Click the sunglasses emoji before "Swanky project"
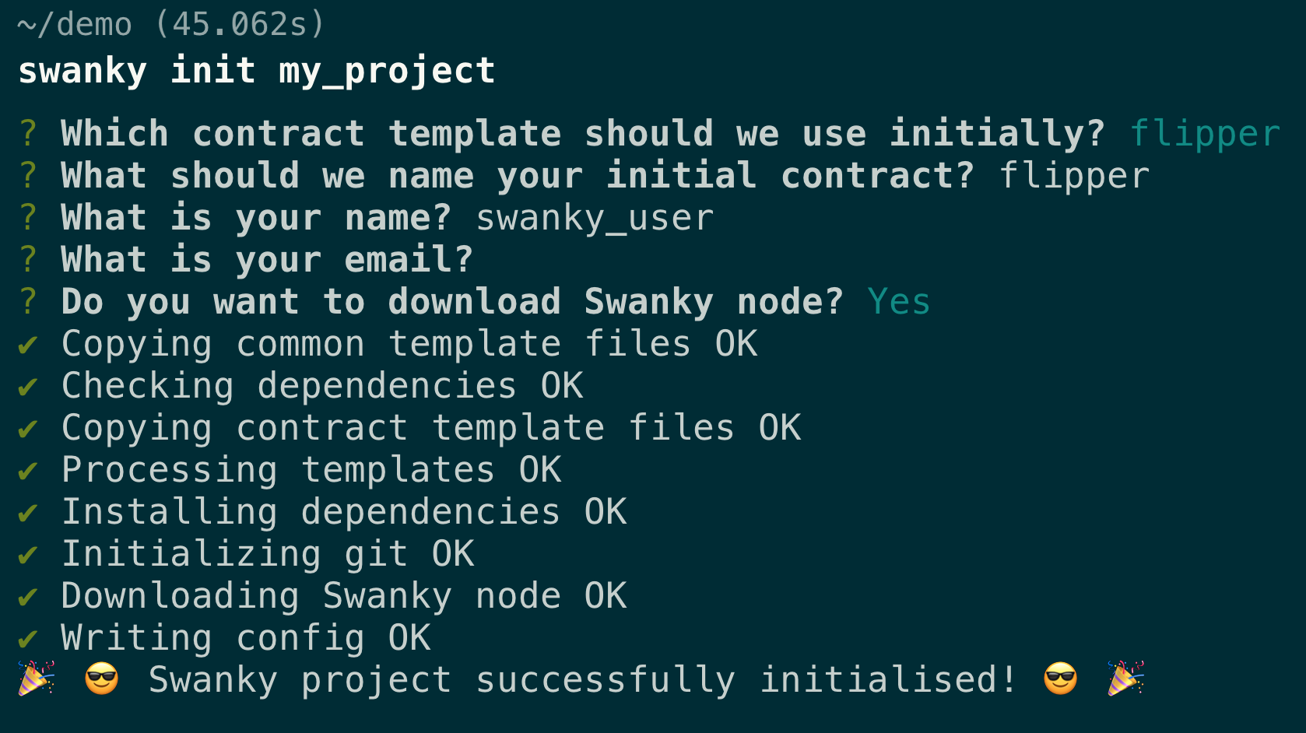 [x=102, y=679]
